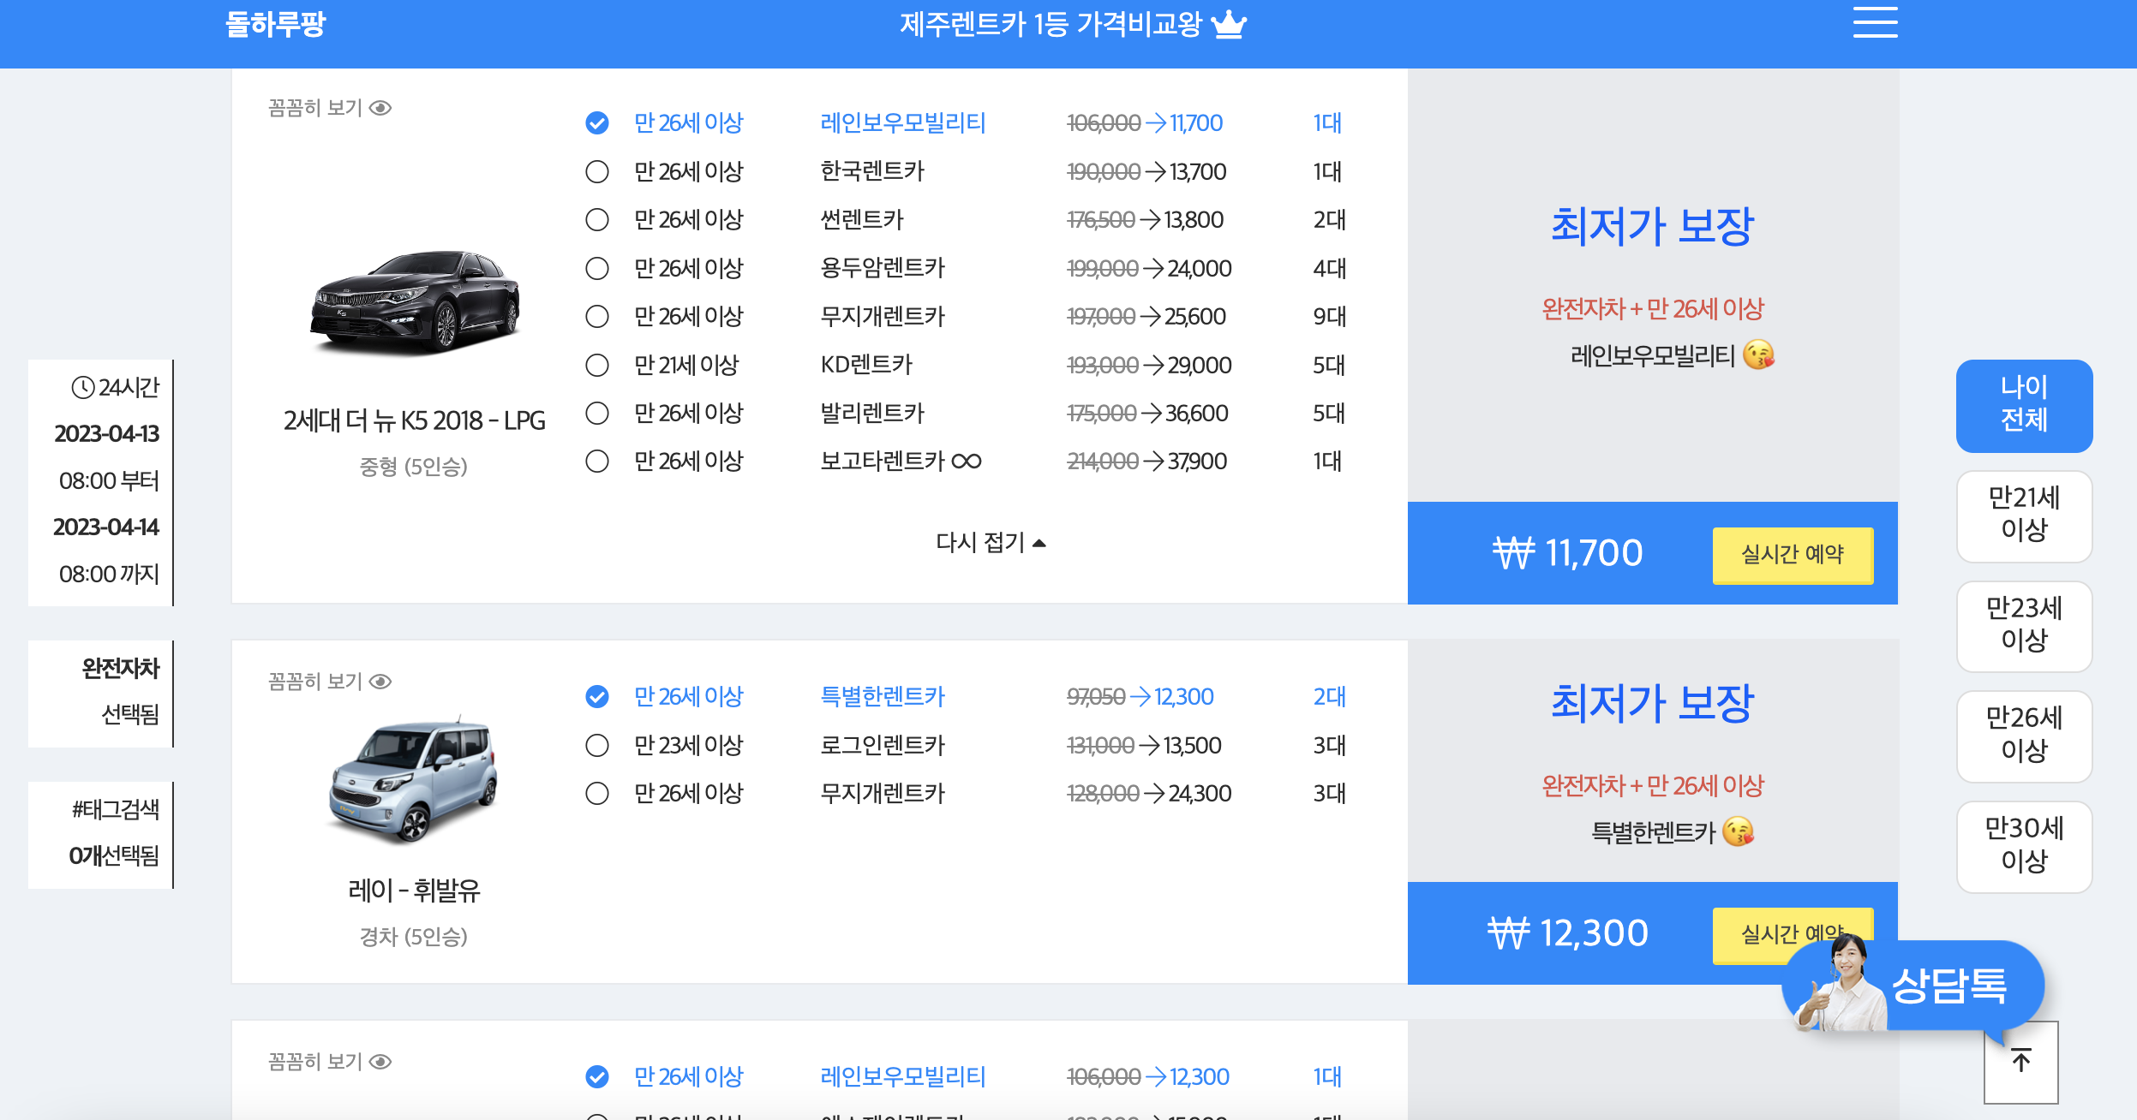Select 로그인렌트카 for the 레이 car

coord(597,745)
